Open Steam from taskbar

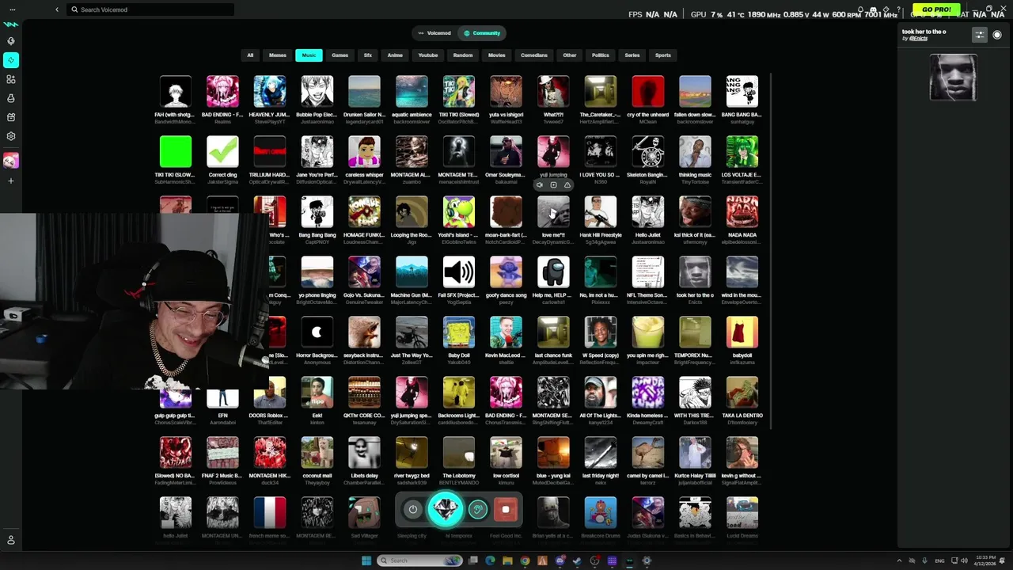pyautogui.click(x=577, y=560)
